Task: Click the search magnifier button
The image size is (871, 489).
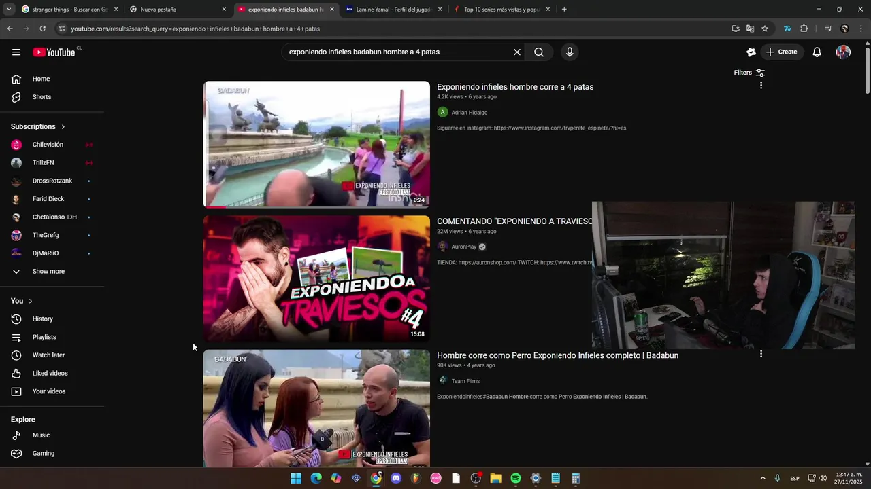Action: (x=539, y=52)
